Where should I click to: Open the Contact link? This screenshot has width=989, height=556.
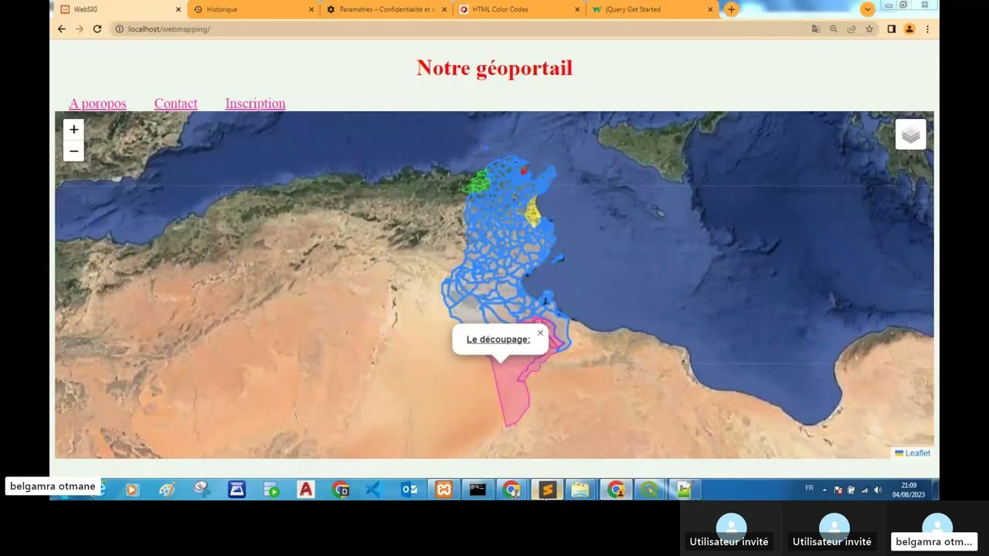tap(175, 103)
